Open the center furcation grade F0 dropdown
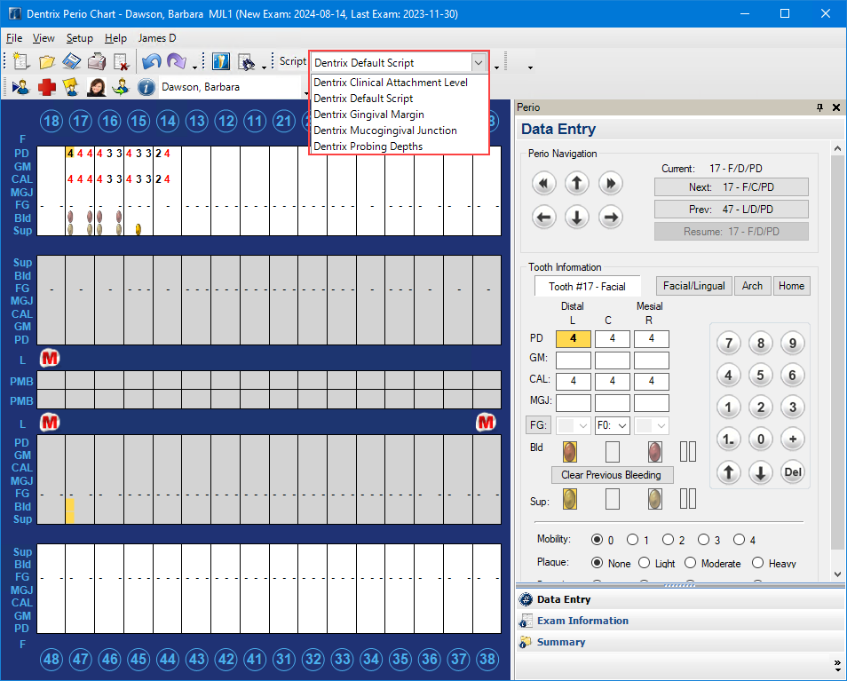Screen dimensions: 847x681 (x=613, y=425)
